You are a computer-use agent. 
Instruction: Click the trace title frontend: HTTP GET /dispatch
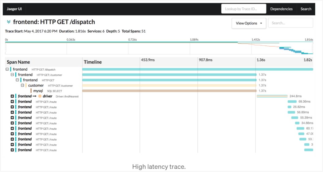tap(54, 22)
